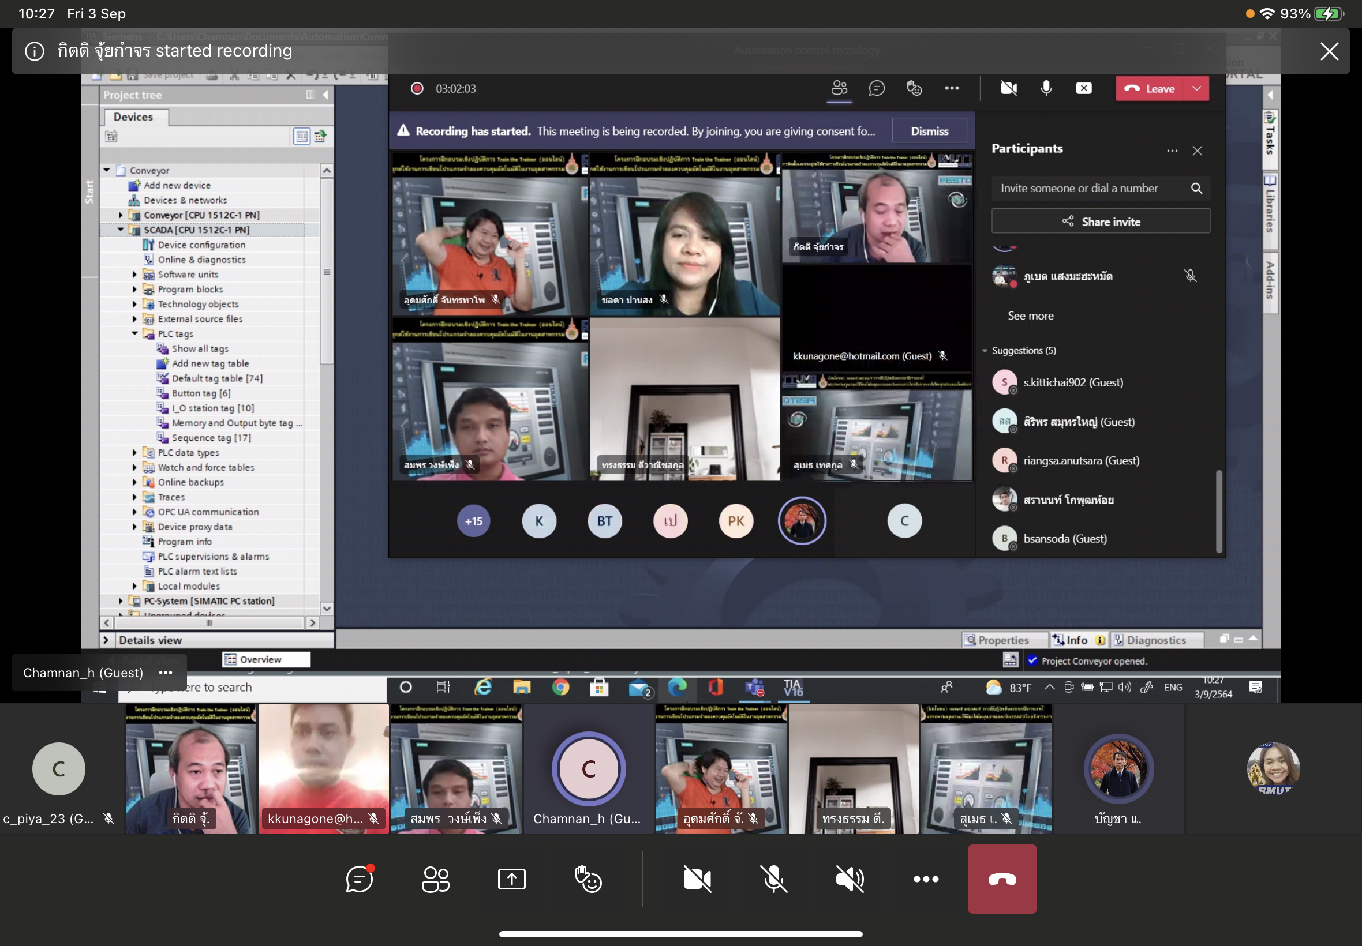1362x946 pixels.
Task: Open Default tag table [74]
Action: coord(217,378)
